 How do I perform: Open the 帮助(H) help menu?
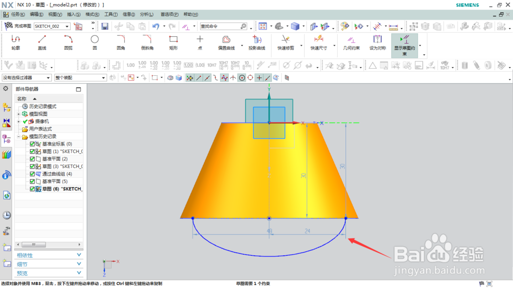[191, 14]
